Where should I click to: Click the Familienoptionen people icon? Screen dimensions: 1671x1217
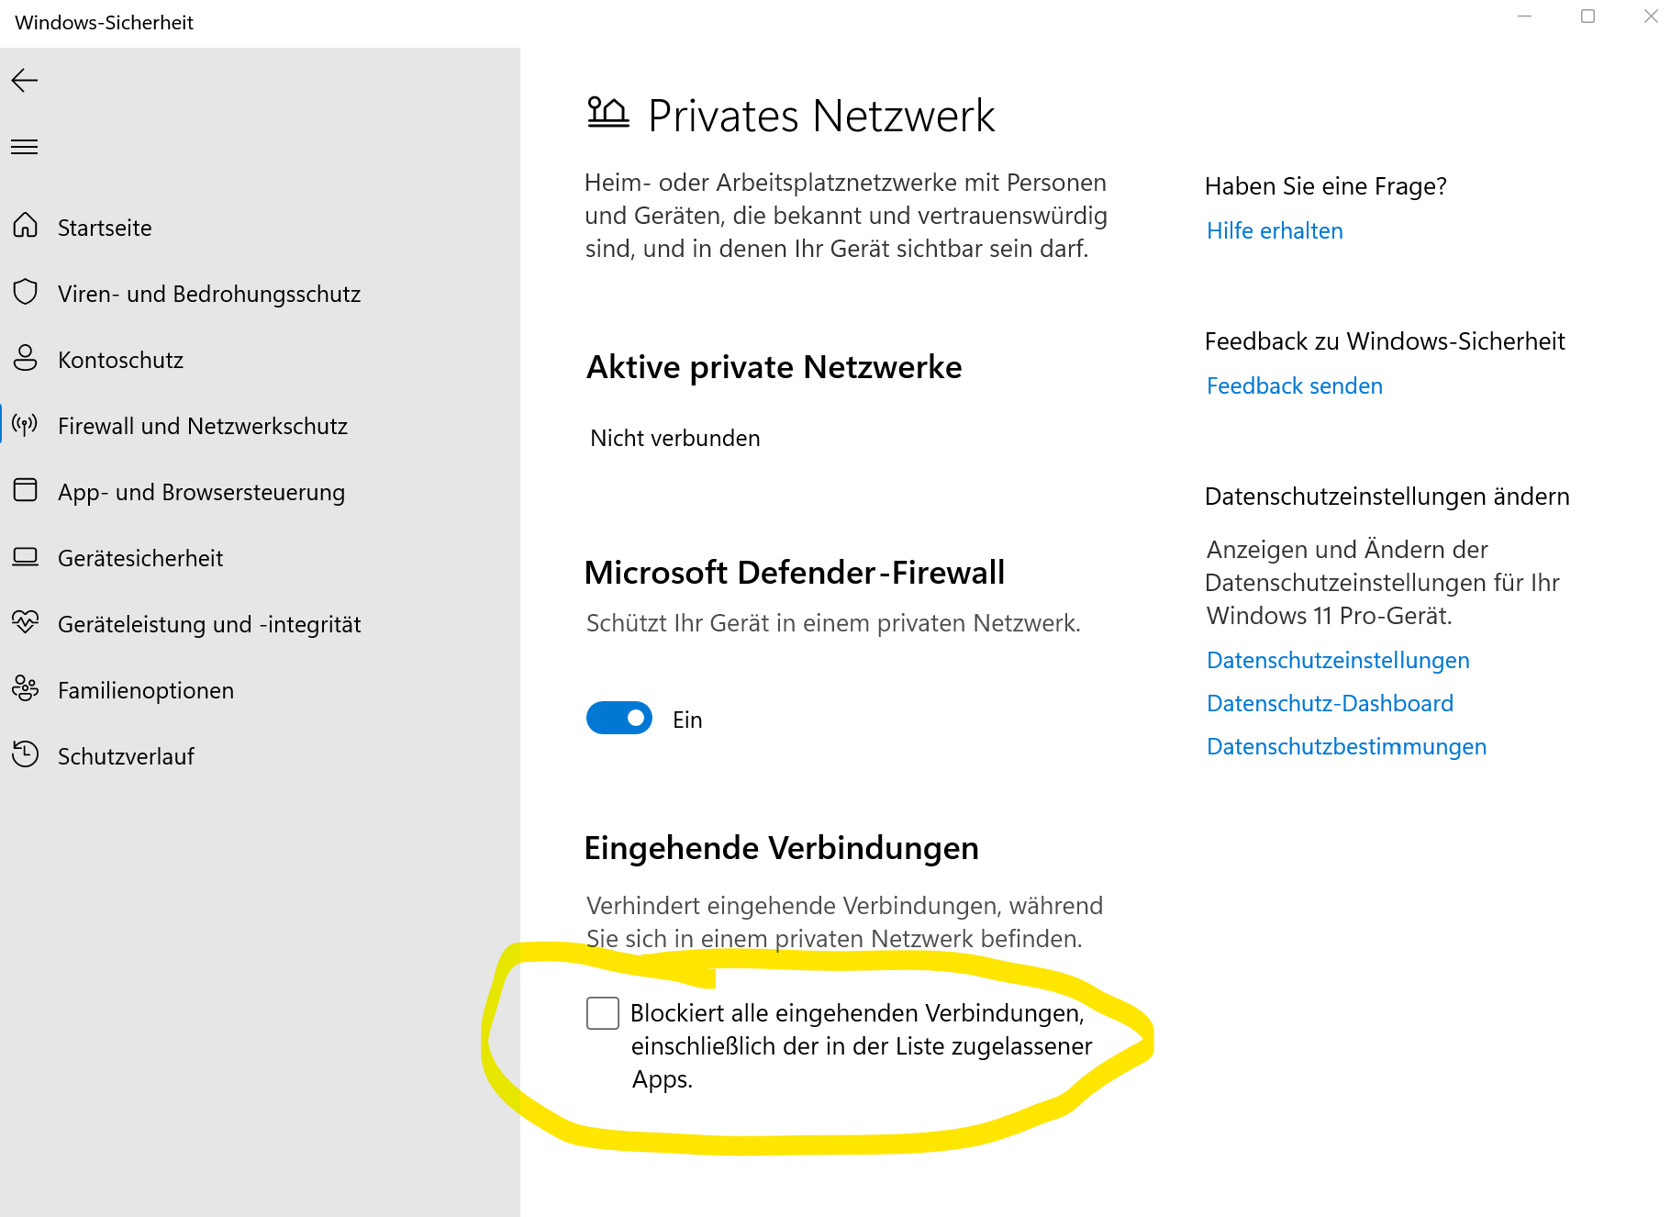pyautogui.click(x=26, y=688)
